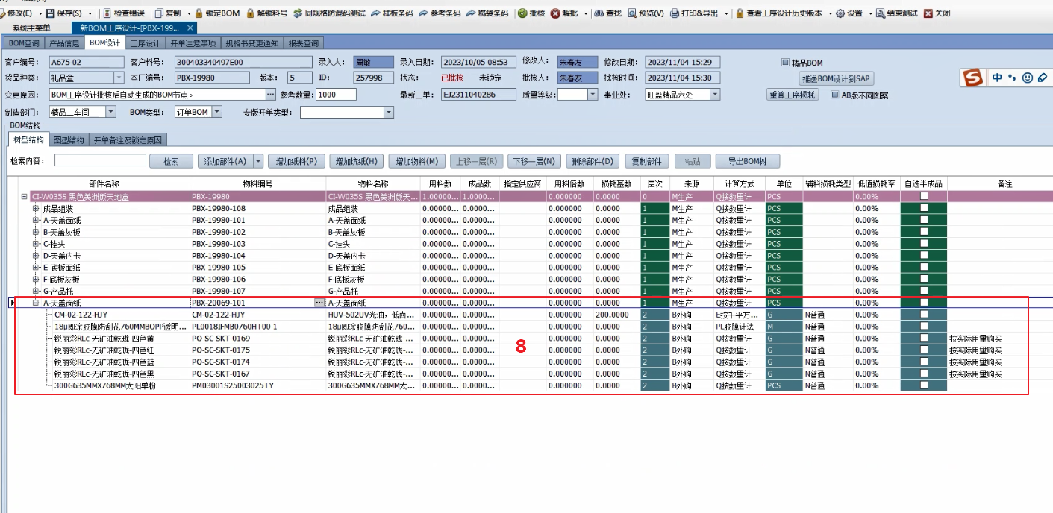Toggle the Sogou 中 language mode indicator
The image size is (1053, 513).
[997, 78]
